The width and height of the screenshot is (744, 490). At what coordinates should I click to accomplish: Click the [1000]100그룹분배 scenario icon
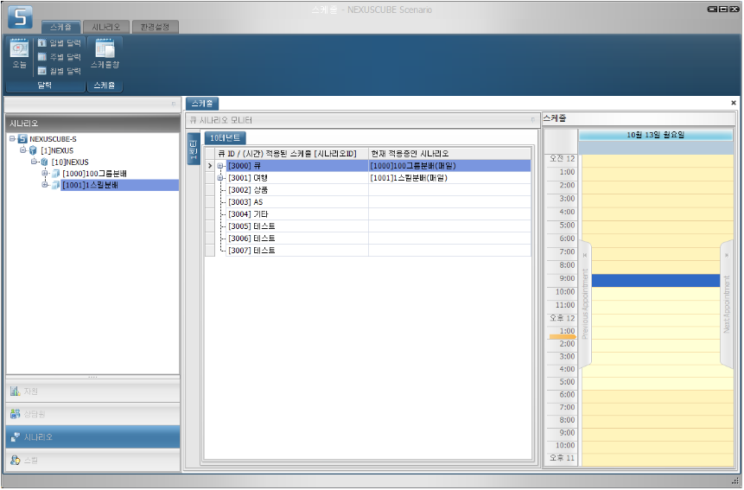pyautogui.click(x=55, y=174)
